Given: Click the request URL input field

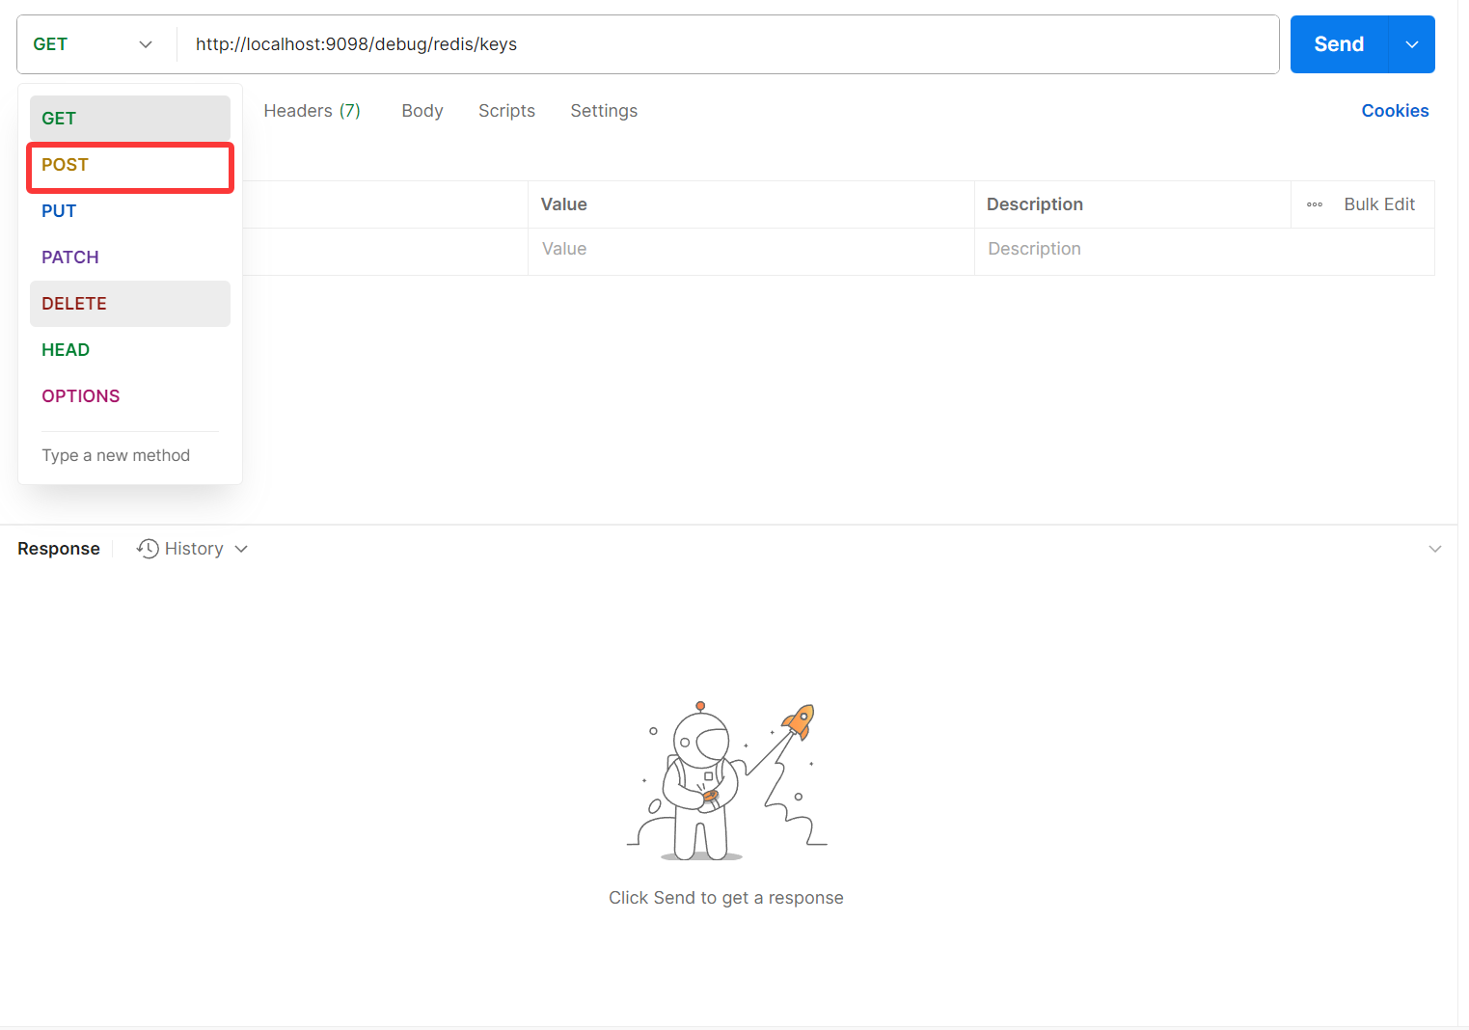Looking at the screenshot, I should pyautogui.click(x=728, y=44).
